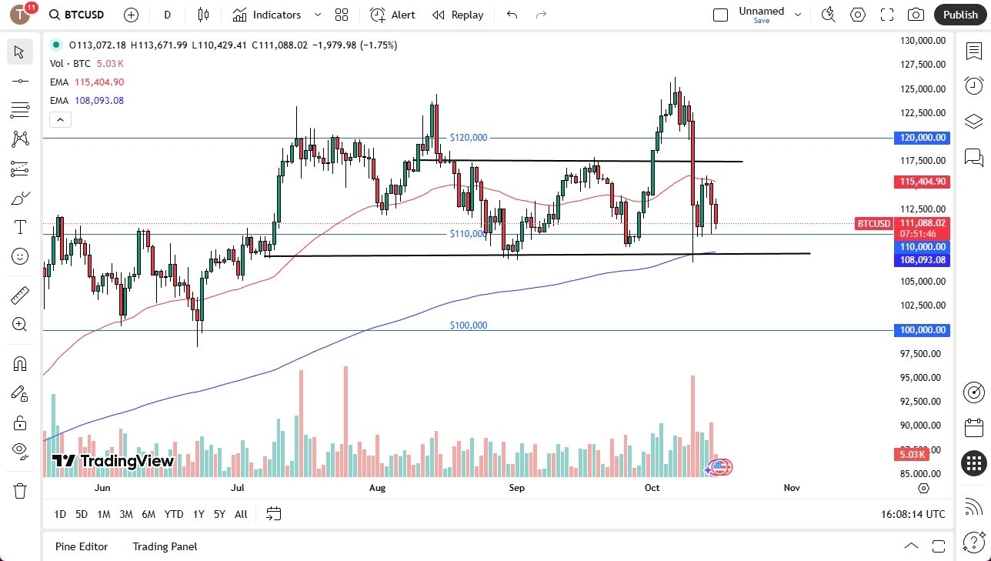The image size is (991, 561).
Task: Take a chart snapshot with the camera icon
Action: coord(916,14)
